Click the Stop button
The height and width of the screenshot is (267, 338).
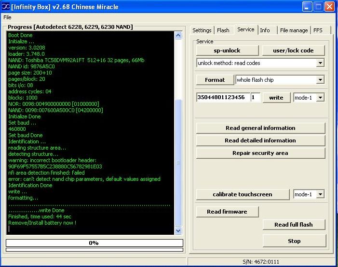click(294, 241)
